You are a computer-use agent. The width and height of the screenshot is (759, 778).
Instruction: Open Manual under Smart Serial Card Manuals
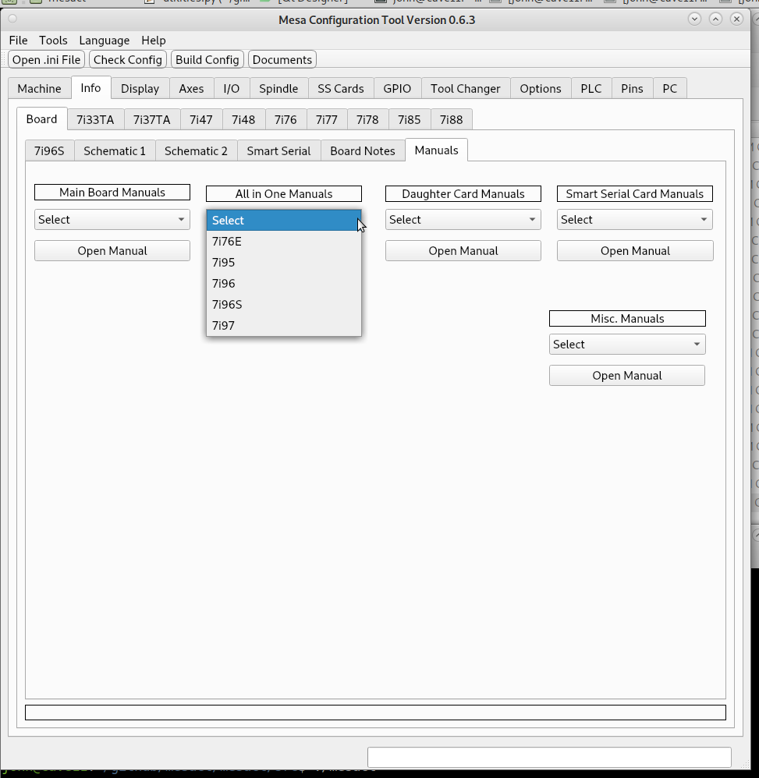[635, 250]
